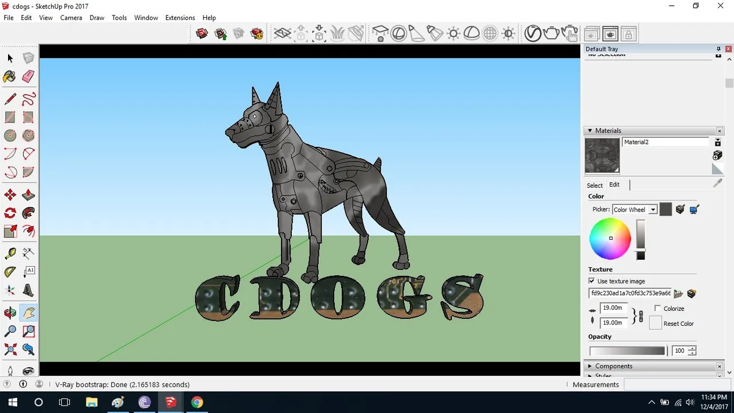734x413 pixels.
Task: Click the brightness value slider
Action: click(x=641, y=240)
